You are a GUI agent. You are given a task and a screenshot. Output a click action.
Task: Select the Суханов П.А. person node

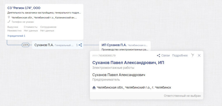tap(58, 45)
